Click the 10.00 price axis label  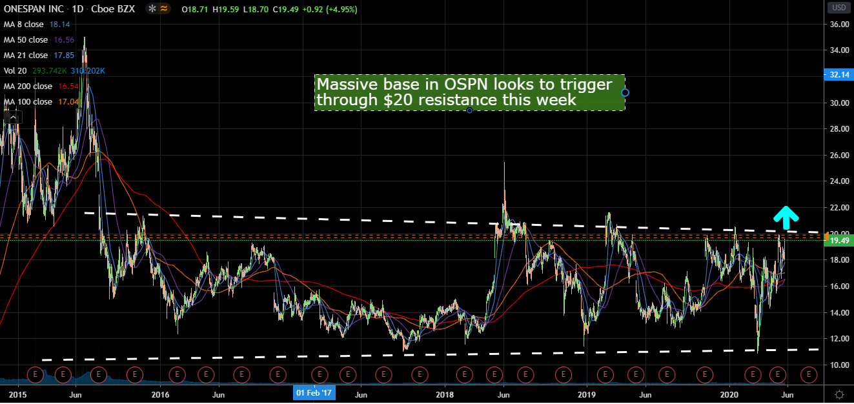click(x=839, y=365)
